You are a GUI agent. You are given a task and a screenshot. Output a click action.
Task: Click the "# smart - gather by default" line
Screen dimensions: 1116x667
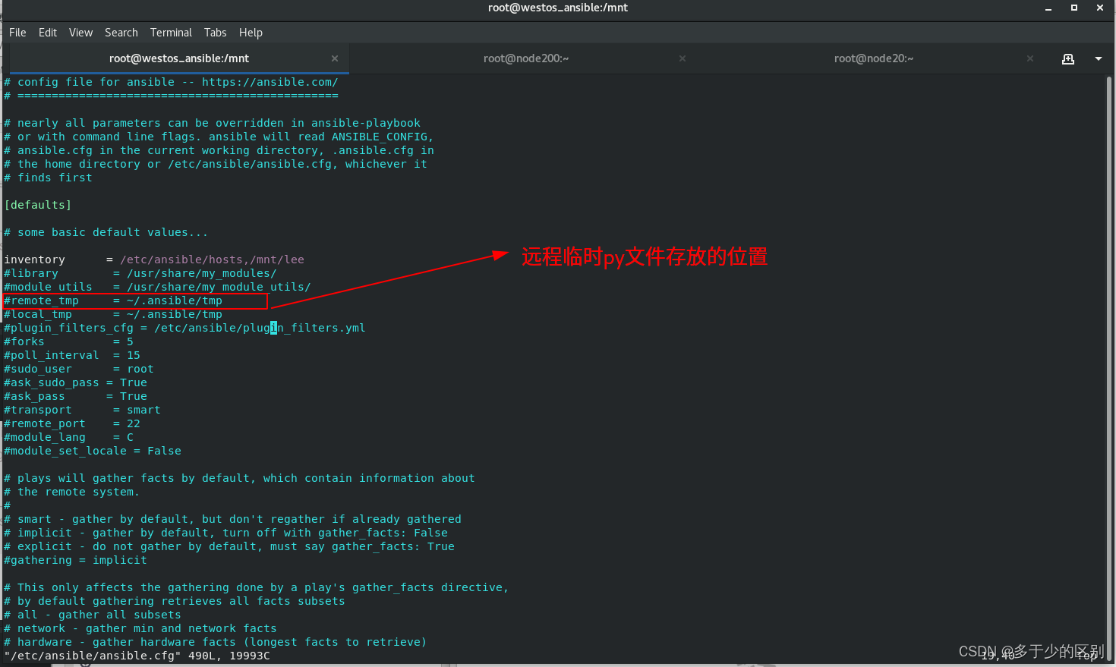click(x=232, y=519)
